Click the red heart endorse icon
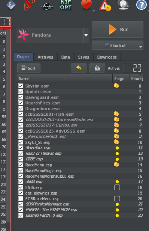Viewport: 149px width, 231px height. 86,5
